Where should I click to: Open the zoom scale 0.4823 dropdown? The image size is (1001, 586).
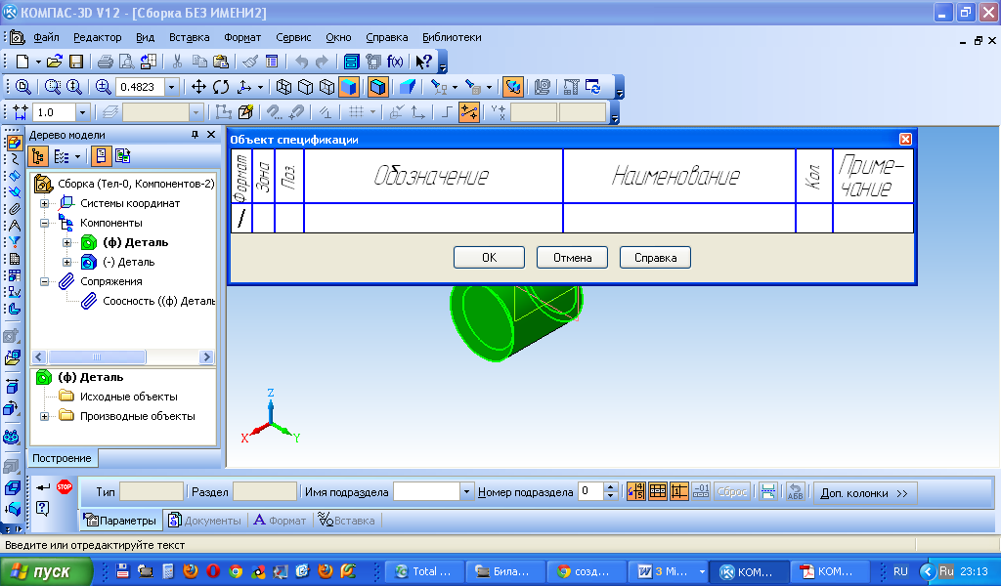(x=172, y=87)
